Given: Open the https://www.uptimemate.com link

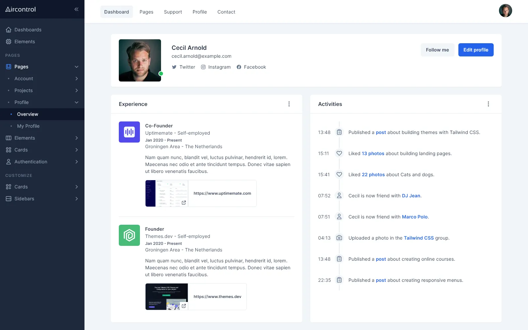Looking at the screenshot, I should [222, 193].
